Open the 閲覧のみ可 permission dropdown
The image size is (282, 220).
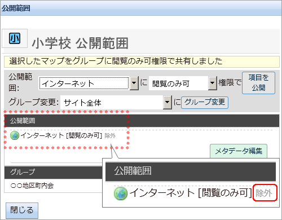[x=183, y=83]
